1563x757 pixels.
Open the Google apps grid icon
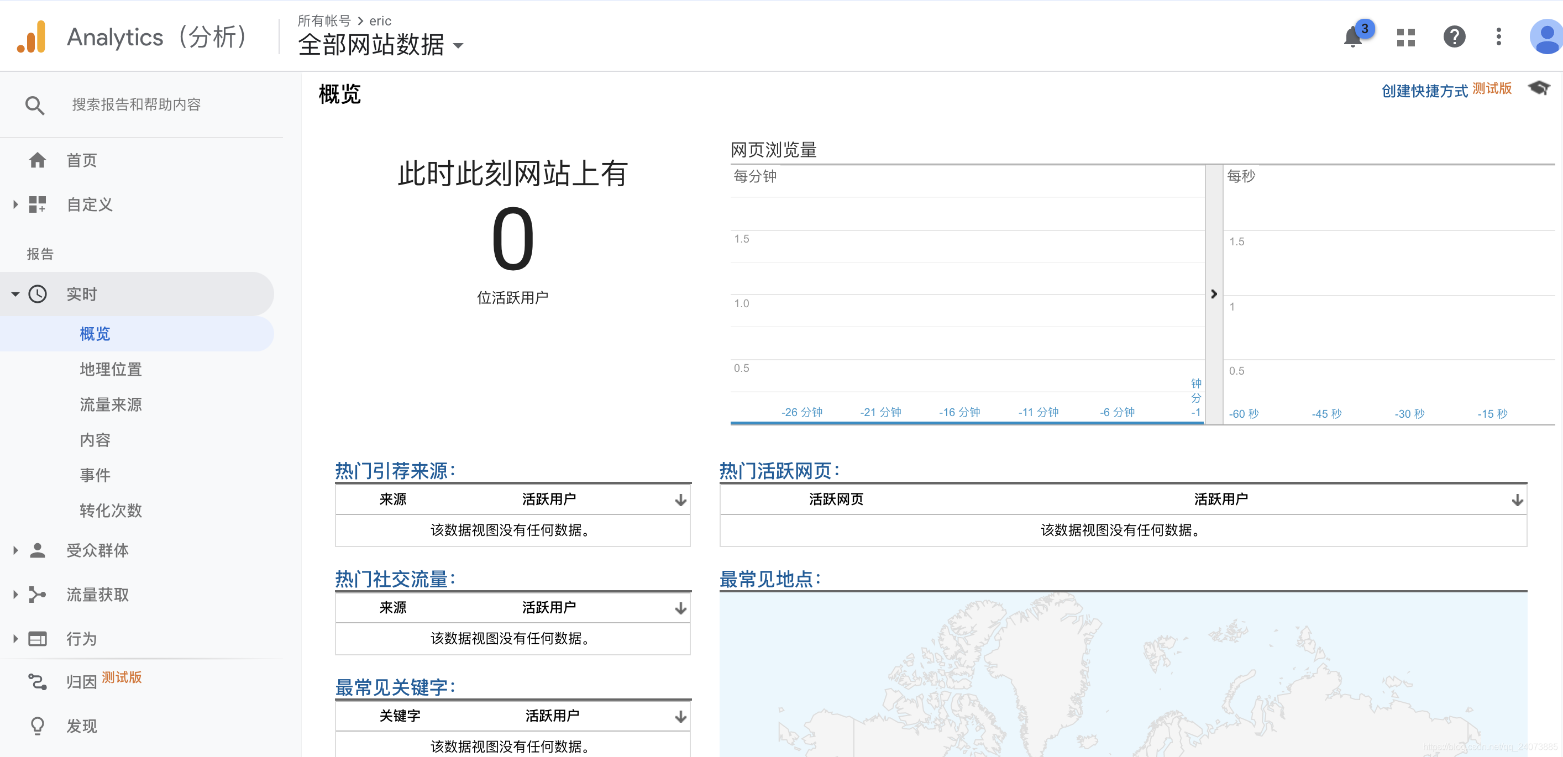click(1405, 37)
